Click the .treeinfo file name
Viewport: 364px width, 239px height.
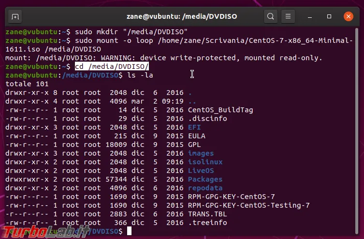207,223
